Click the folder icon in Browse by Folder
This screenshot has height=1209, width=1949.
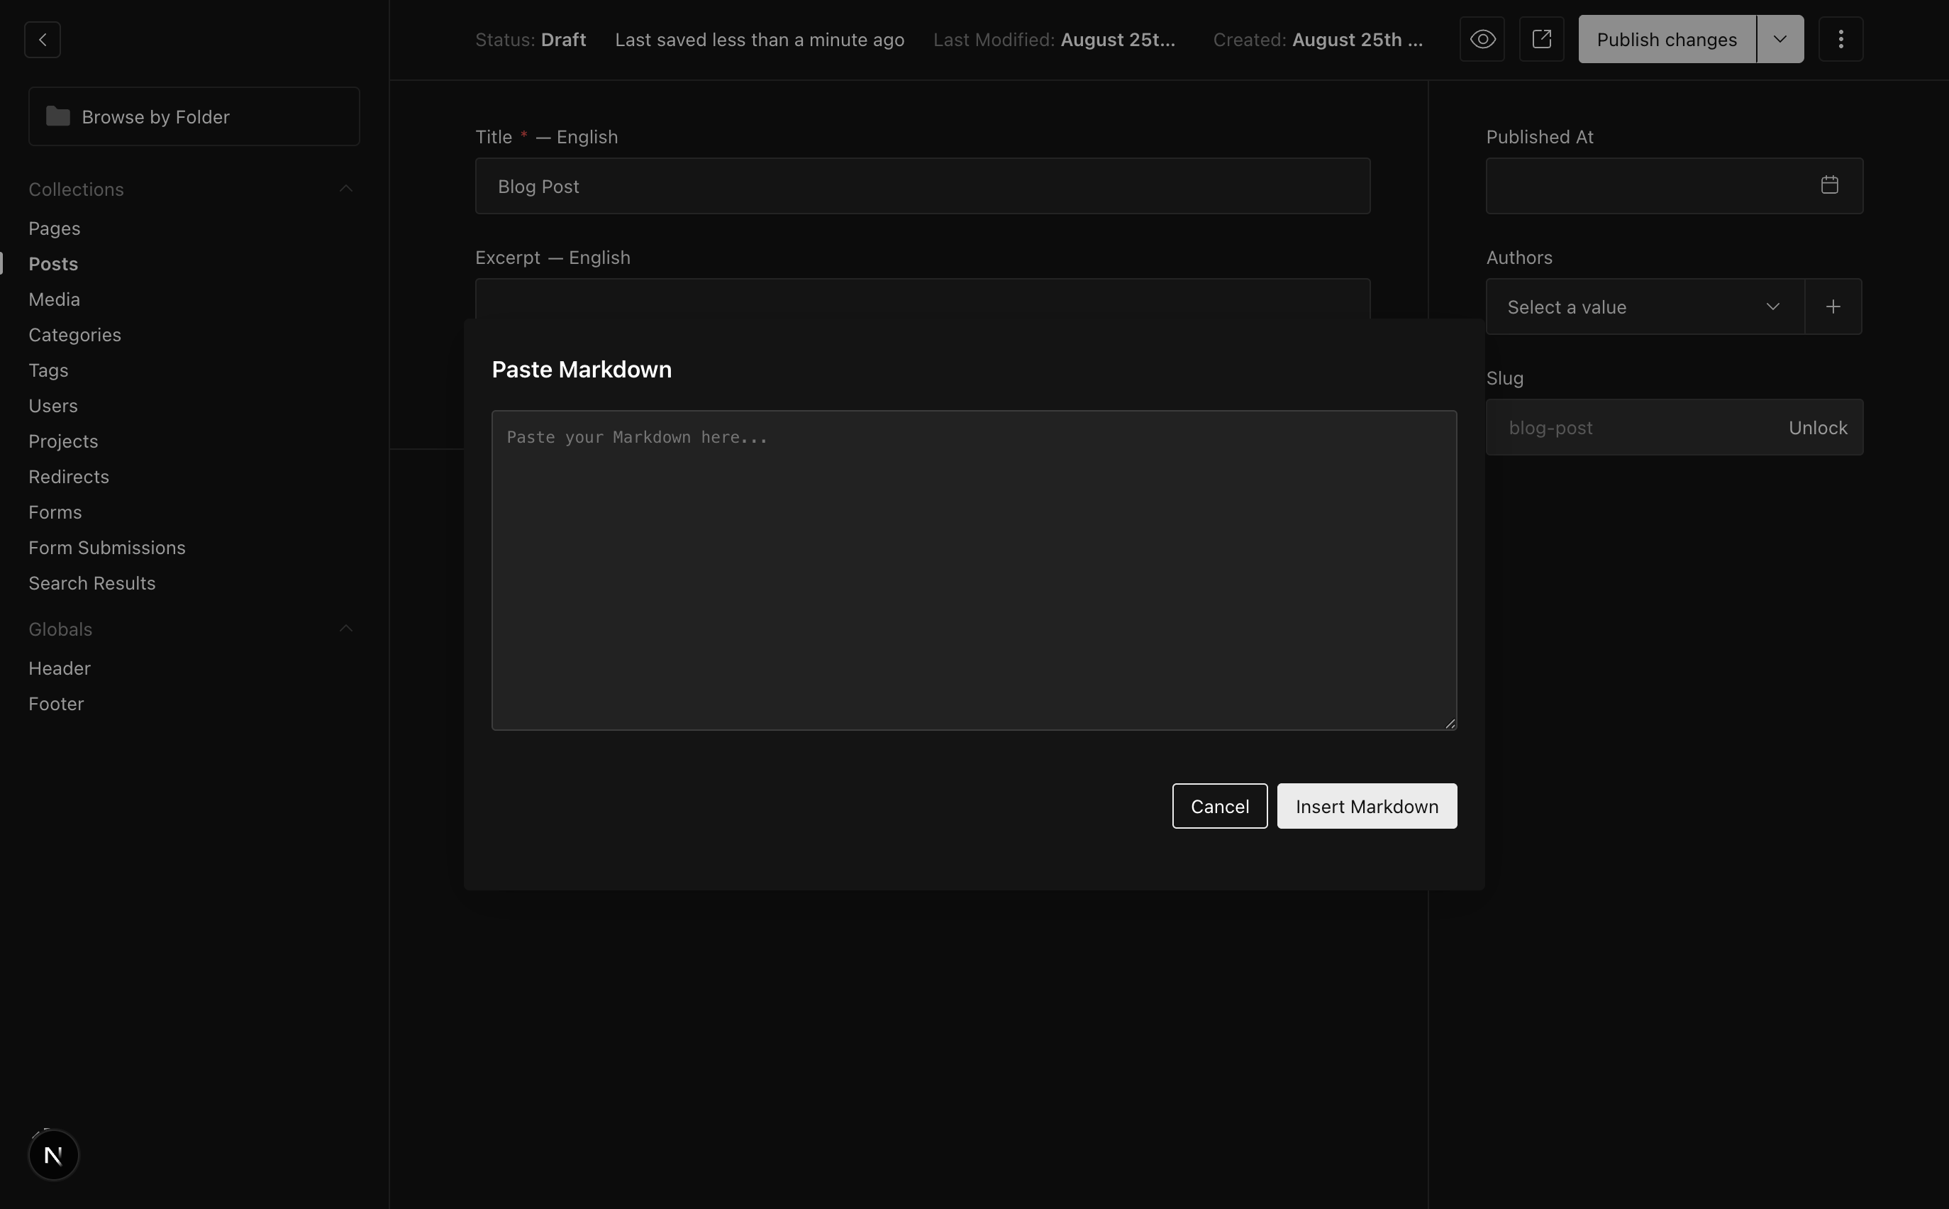pos(57,116)
